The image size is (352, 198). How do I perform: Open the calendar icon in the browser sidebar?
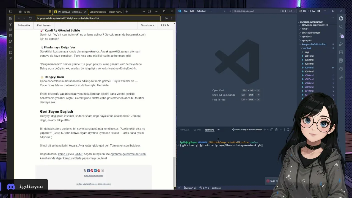(10, 35)
